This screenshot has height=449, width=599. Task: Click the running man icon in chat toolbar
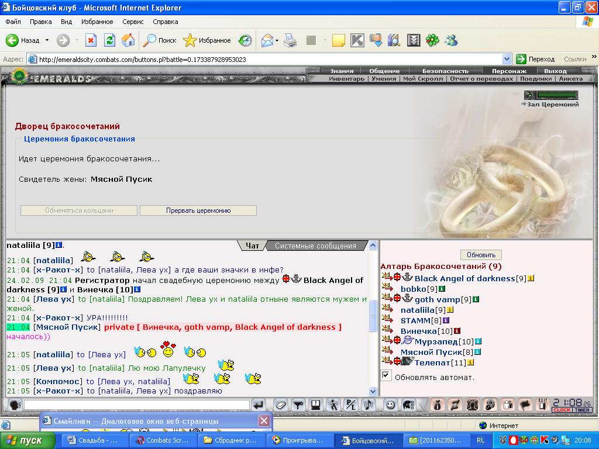coord(333,405)
